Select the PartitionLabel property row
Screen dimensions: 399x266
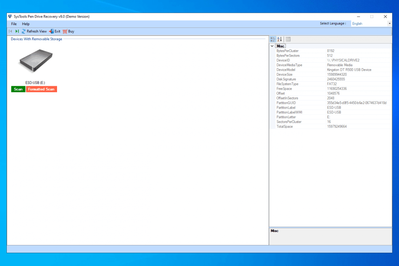(x=334, y=108)
